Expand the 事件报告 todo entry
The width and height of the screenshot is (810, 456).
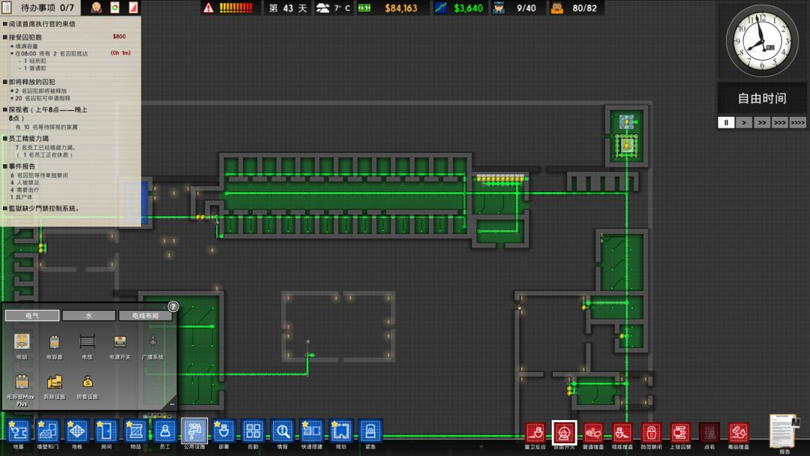click(x=22, y=166)
